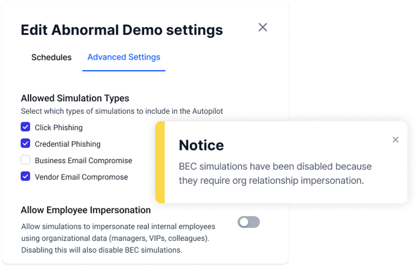419x266 pixels.
Task: Click the yellow warning stripe on the Notice
Action: click(x=160, y=162)
